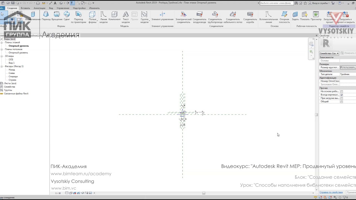Screen dimensions: 356x200
Task: Select the Соединитель воздуховода tool
Action: point(199,17)
